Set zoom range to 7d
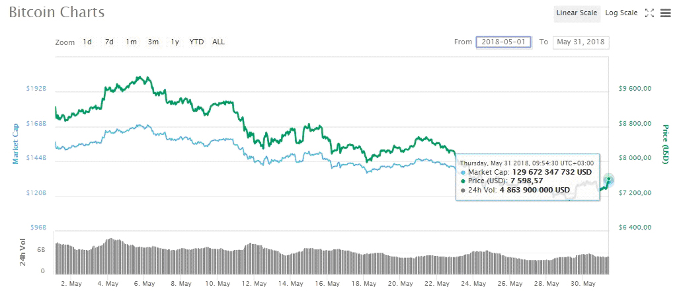This screenshot has height=295, width=683. (109, 42)
